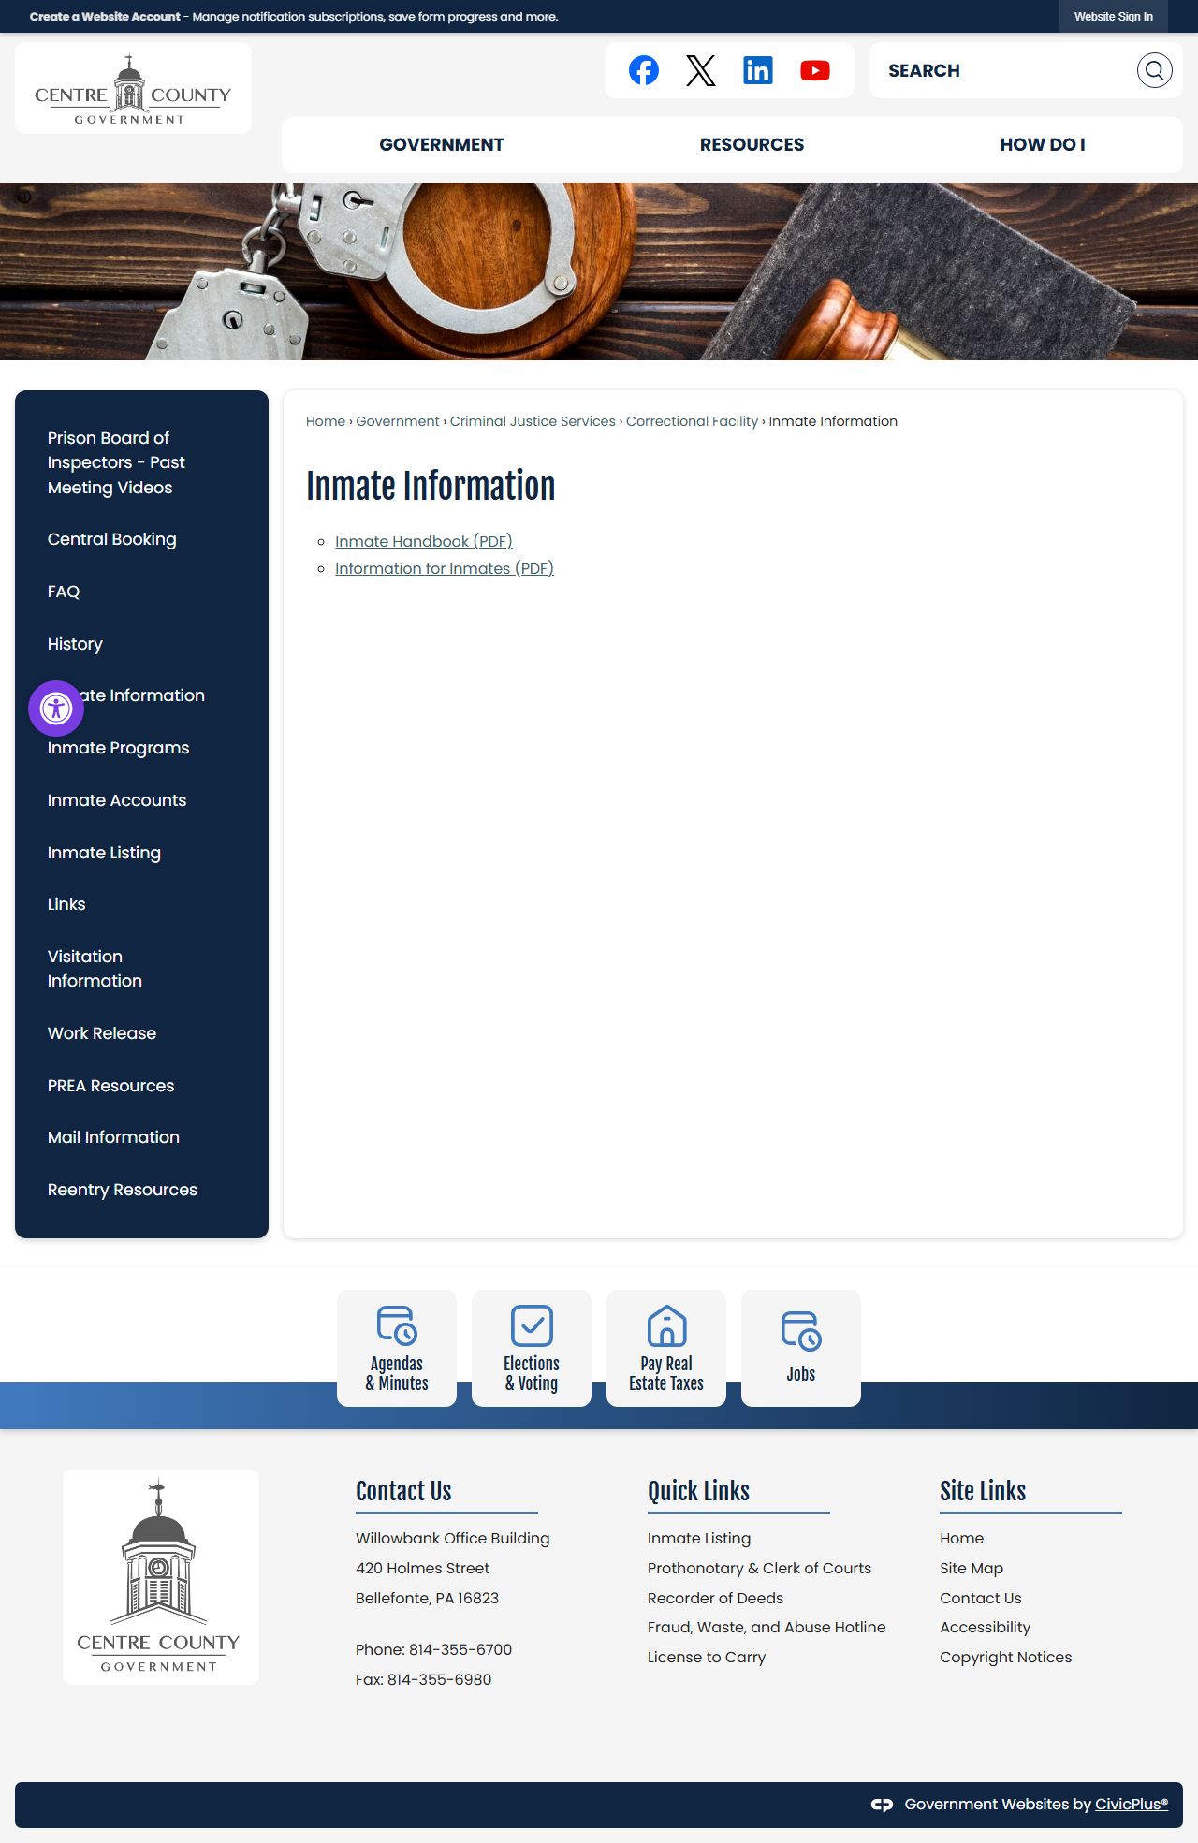Image resolution: width=1198 pixels, height=1843 pixels.
Task: Open Links sidebar item
Action: pyautogui.click(x=66, y=904)
